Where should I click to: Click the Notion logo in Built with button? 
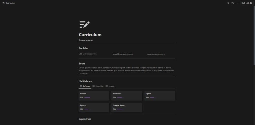coord(251,3)
